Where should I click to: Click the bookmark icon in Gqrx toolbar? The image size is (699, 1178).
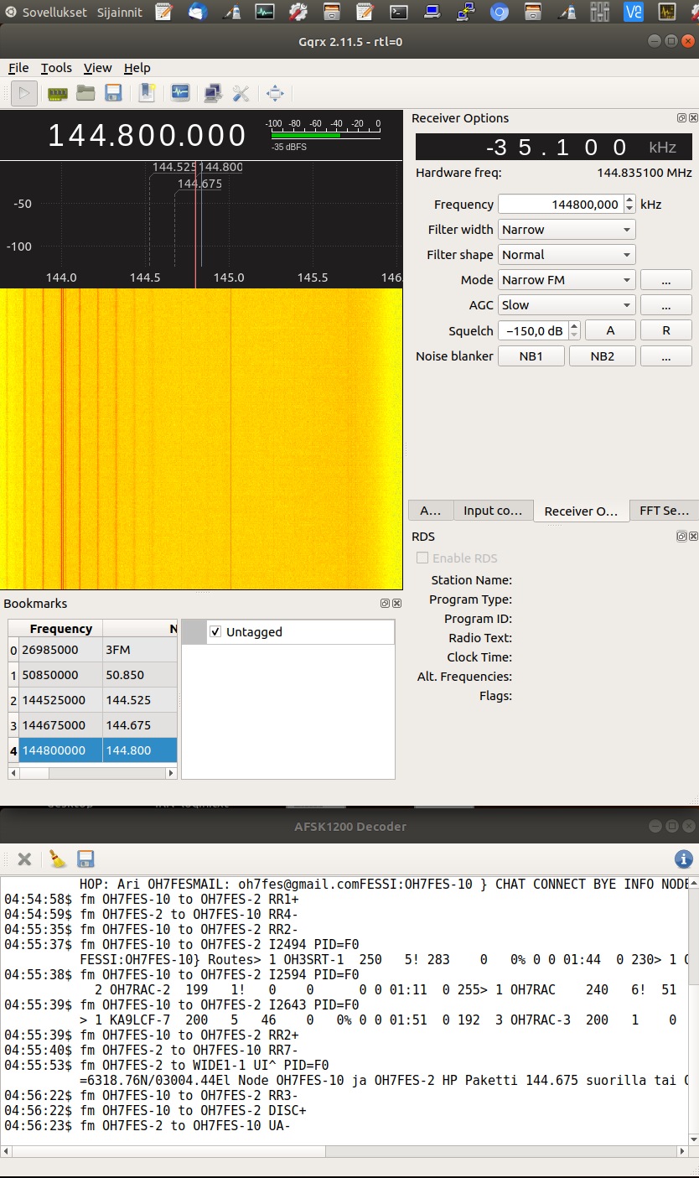tap(148, 93)
